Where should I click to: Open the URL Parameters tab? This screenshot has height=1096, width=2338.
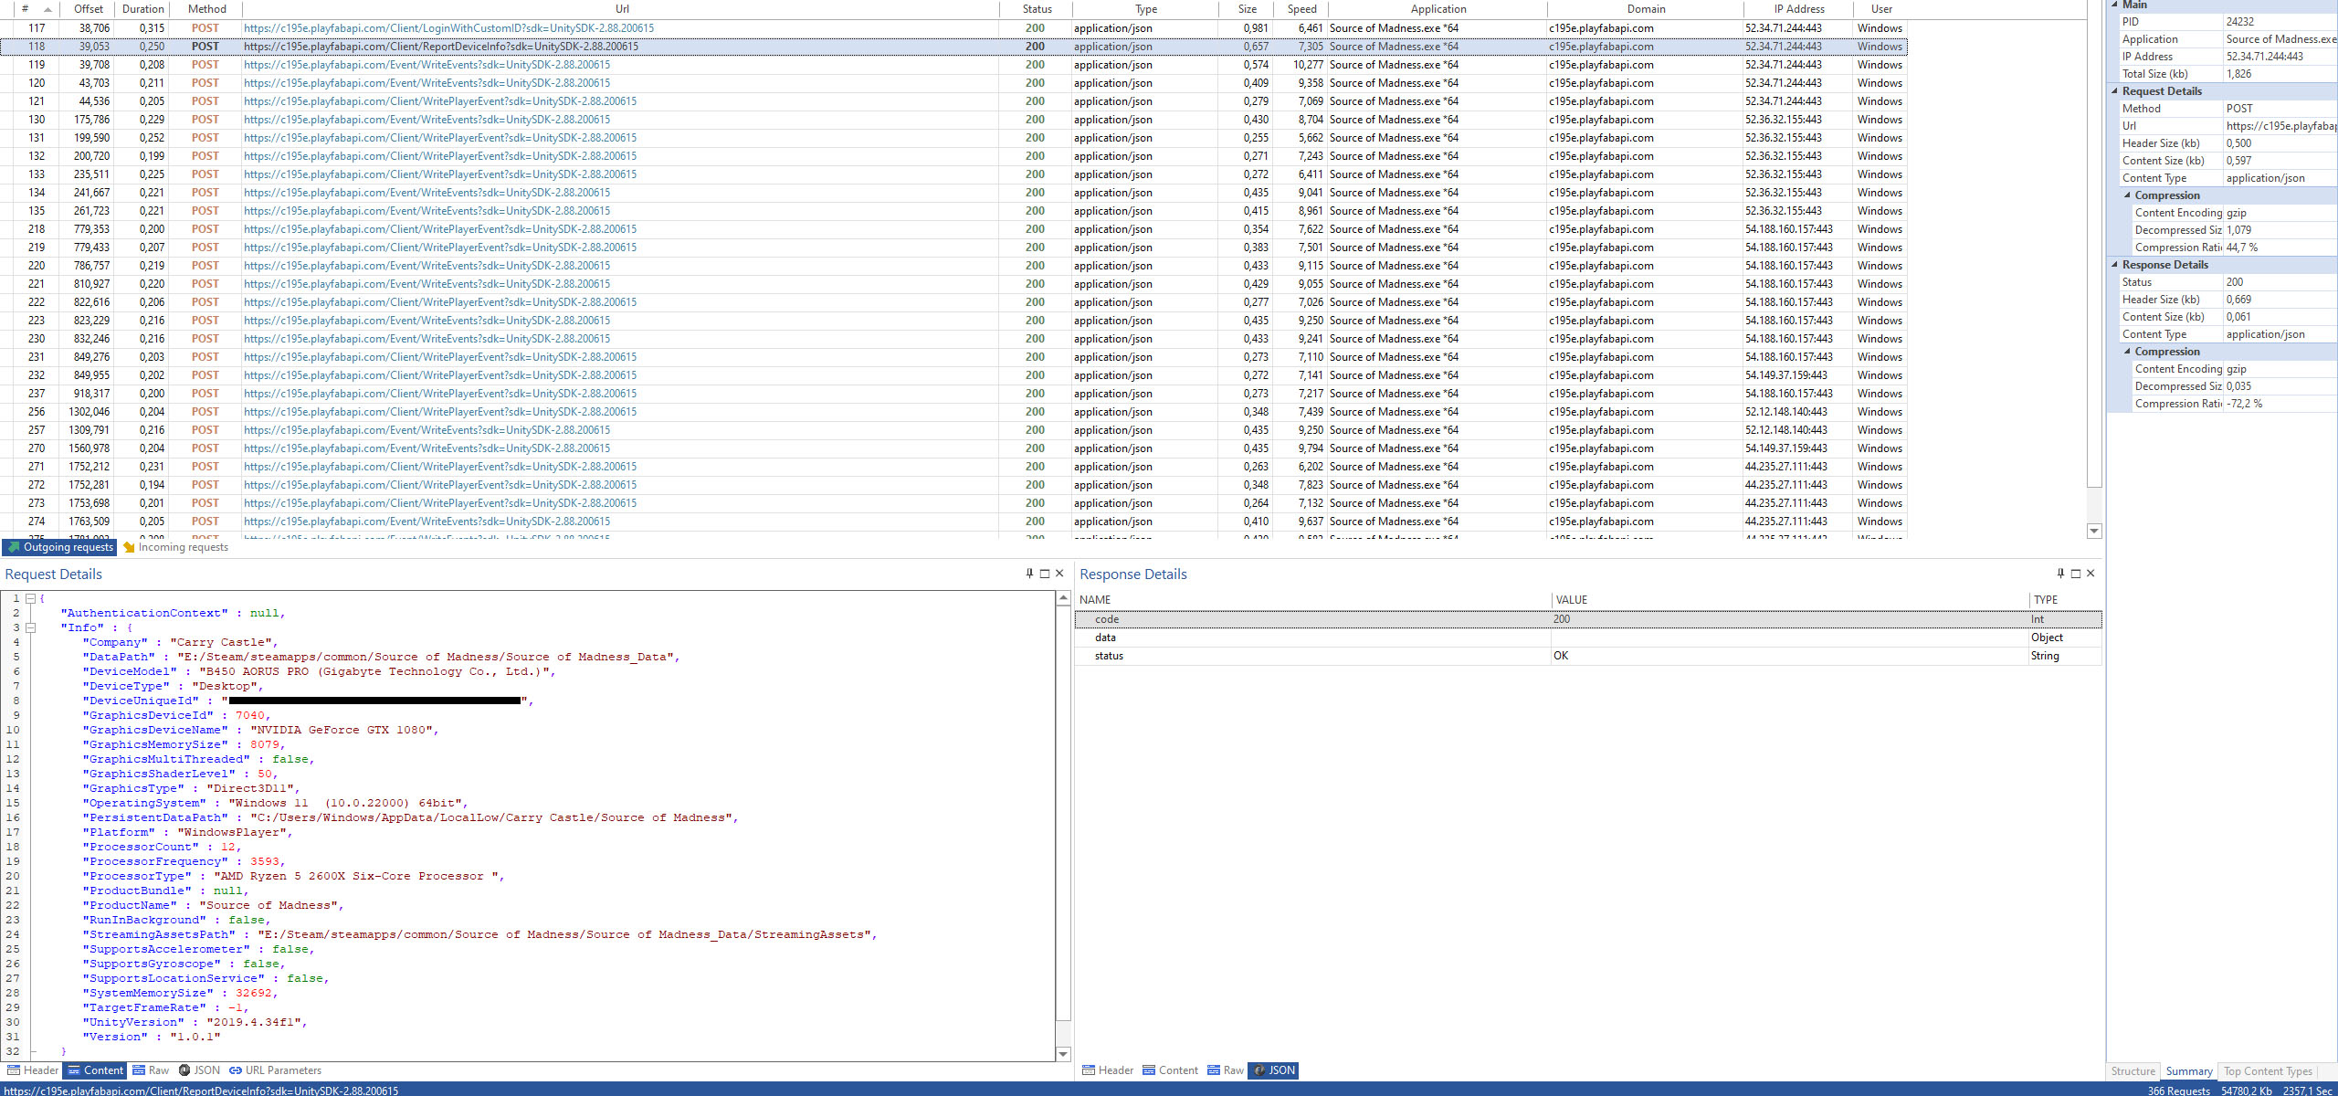pos(275,1070)
